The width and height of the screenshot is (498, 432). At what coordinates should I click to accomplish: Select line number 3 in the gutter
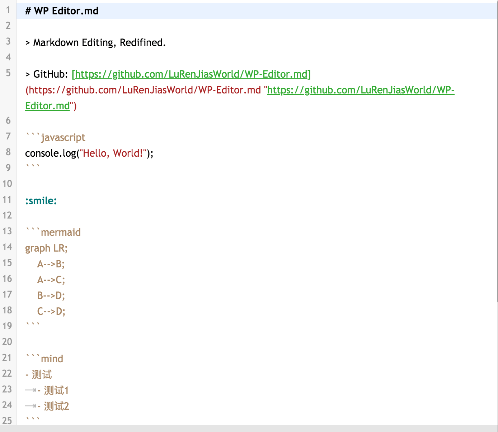click(8, 41)
